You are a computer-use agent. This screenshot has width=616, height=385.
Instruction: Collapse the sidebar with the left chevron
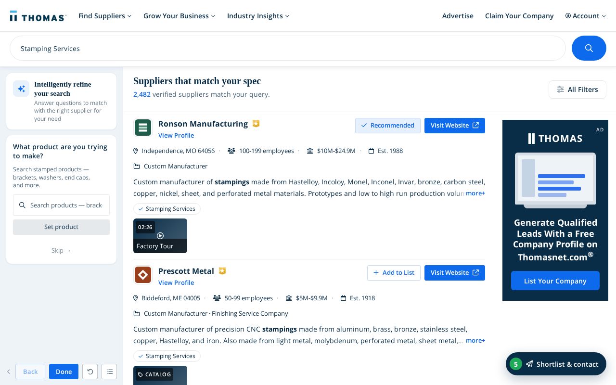click(9, 372)
